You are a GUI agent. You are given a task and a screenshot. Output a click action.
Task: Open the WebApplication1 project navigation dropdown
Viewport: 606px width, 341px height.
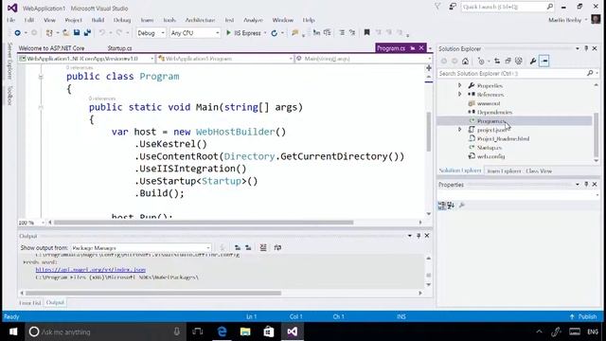click(x=86, y=59)
